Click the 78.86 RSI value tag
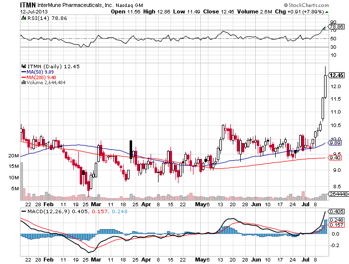 coord(337,27)
